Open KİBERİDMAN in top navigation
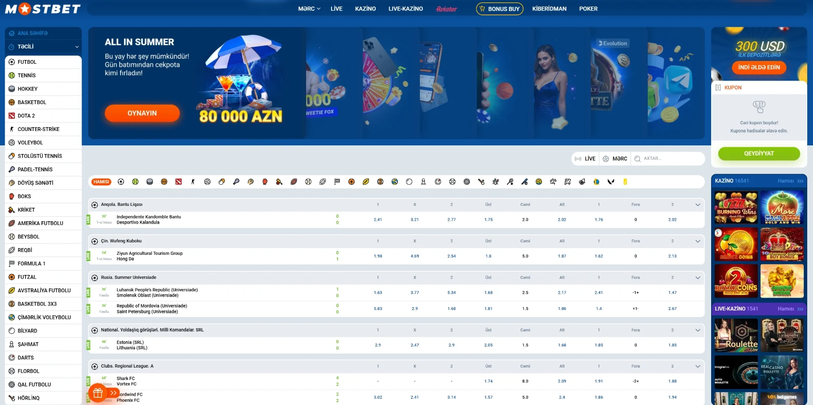Screen dimensions: 813x405 coord(549,9)
